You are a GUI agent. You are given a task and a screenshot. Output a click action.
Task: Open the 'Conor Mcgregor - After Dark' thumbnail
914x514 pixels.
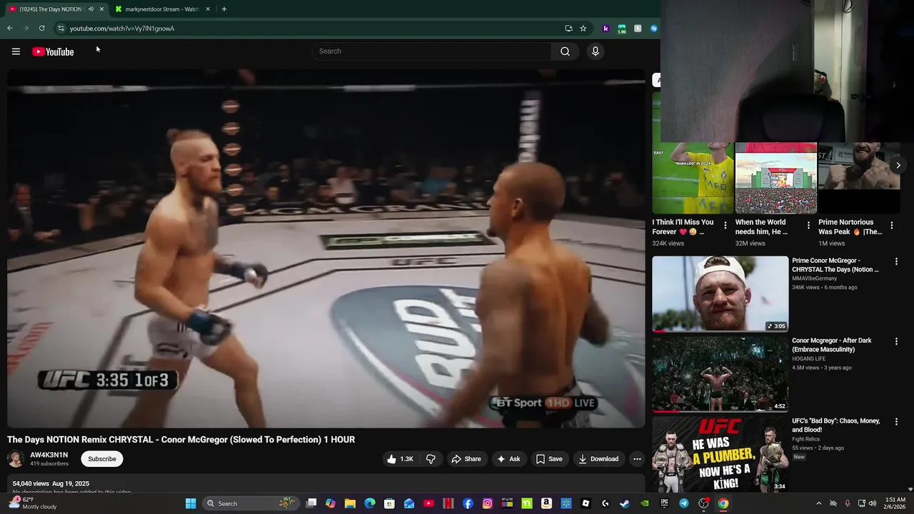click(720, 374)
